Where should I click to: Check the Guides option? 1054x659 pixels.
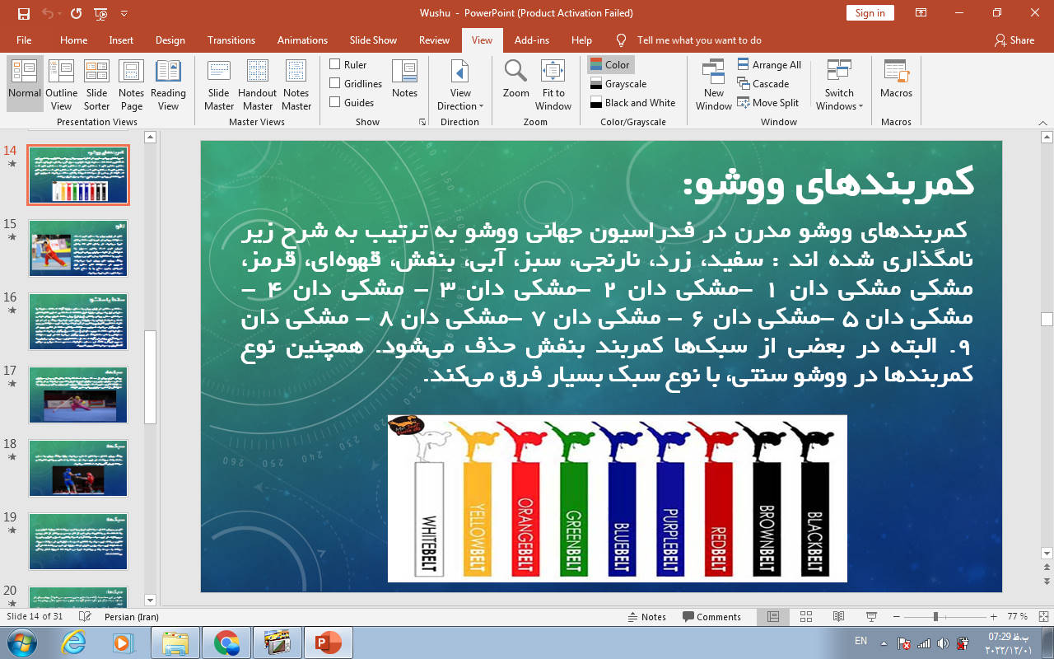coord(335,102)
